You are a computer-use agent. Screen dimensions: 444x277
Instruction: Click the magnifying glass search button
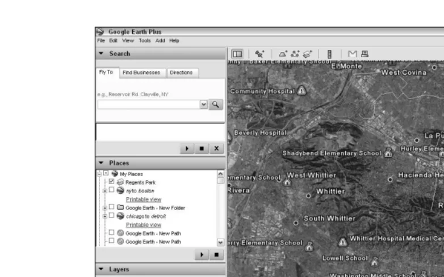(216, 104)
